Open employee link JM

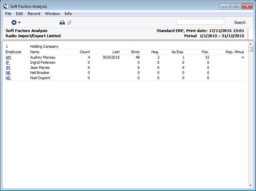click(x=8, y=68)
